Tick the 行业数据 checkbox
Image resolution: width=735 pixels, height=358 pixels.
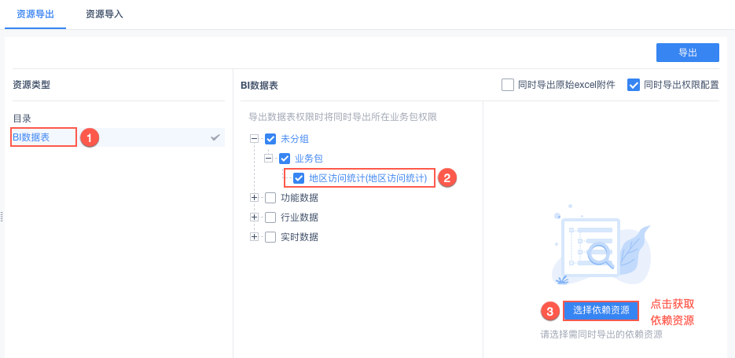pos(270,217)
